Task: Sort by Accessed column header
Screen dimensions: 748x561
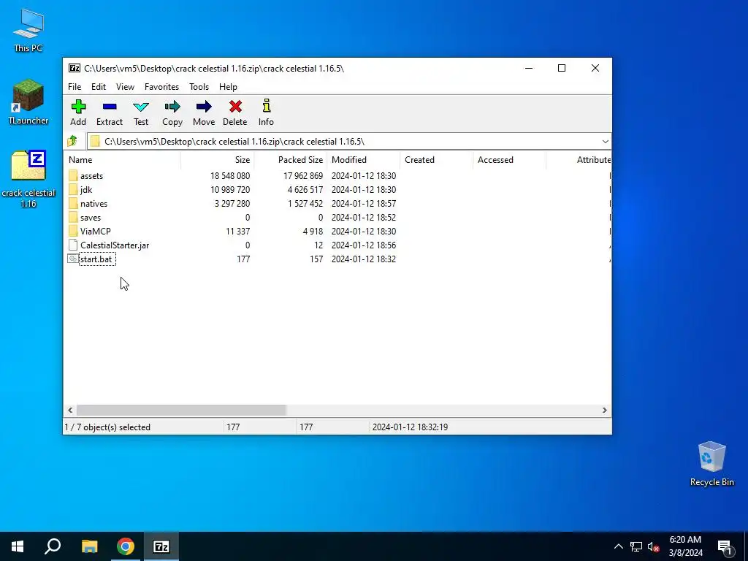Action: point(509,160)
